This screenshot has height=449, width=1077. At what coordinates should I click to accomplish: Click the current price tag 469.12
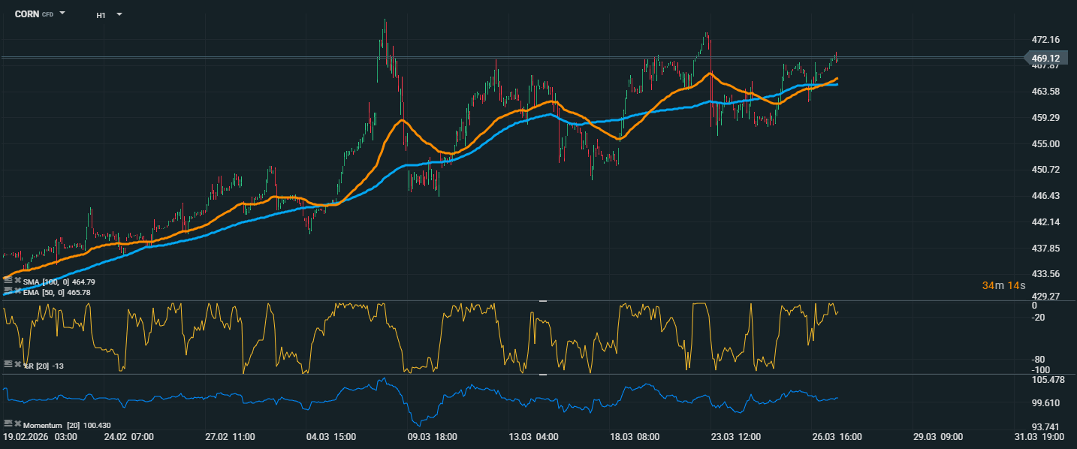(x=1045, y=59)
